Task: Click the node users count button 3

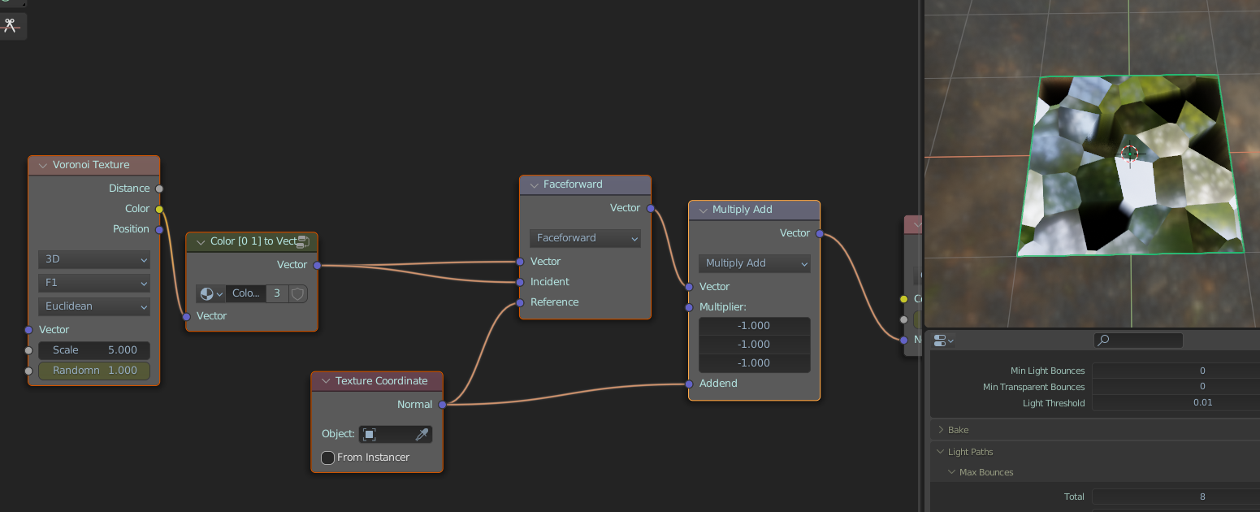Action: pos(276,293)
